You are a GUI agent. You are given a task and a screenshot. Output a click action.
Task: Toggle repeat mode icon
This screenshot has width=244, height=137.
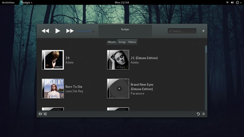coord(40,114)
